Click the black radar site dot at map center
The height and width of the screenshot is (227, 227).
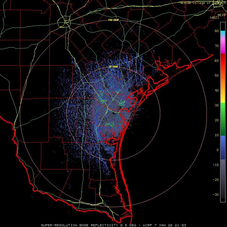113,114
